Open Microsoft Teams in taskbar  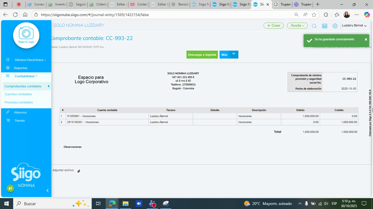152,204
